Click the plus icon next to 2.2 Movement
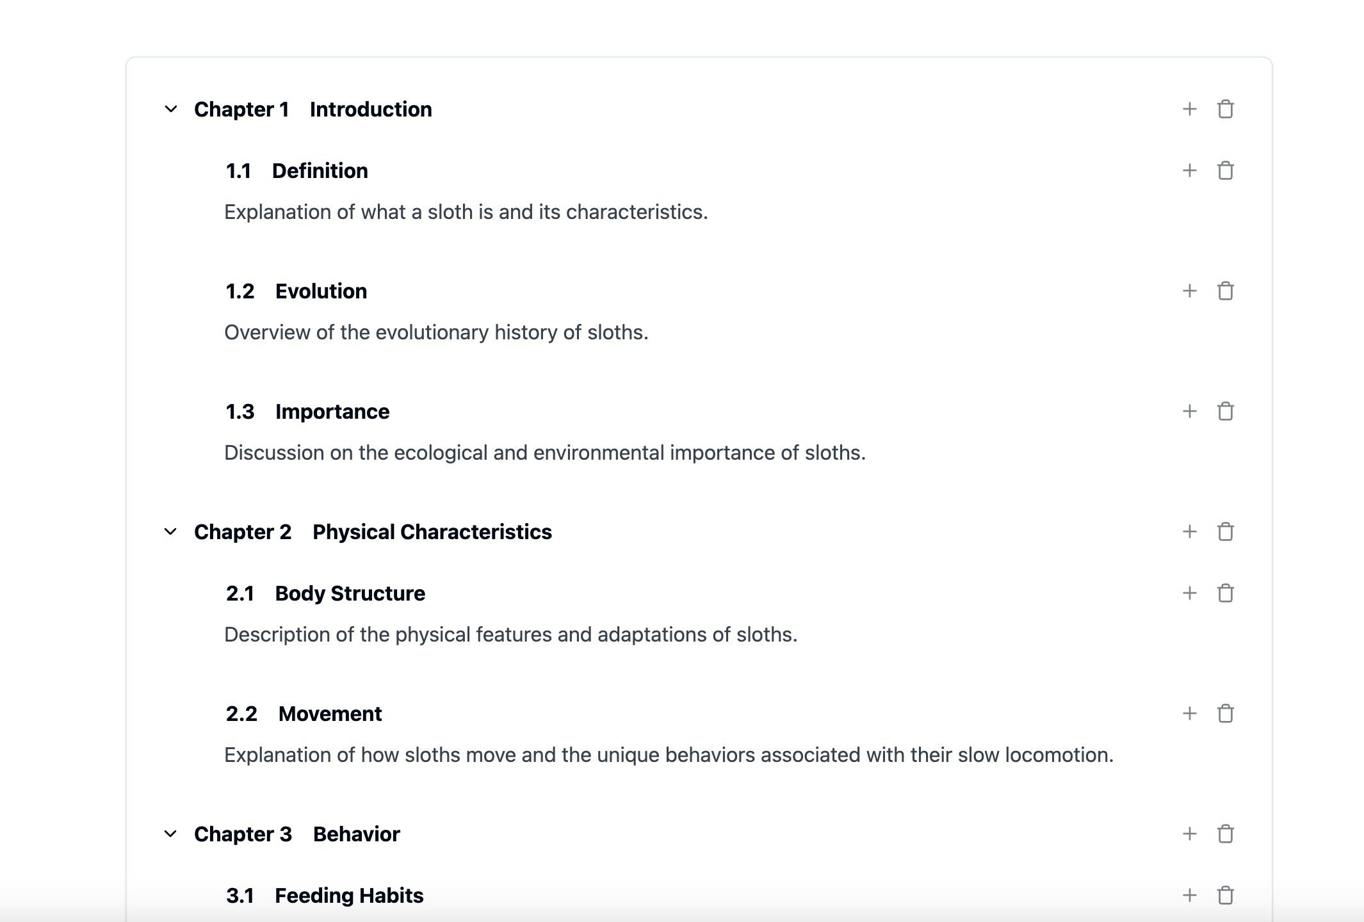Image resolution: width=1364 pixels, height=922 pixels. (1189, 713)
